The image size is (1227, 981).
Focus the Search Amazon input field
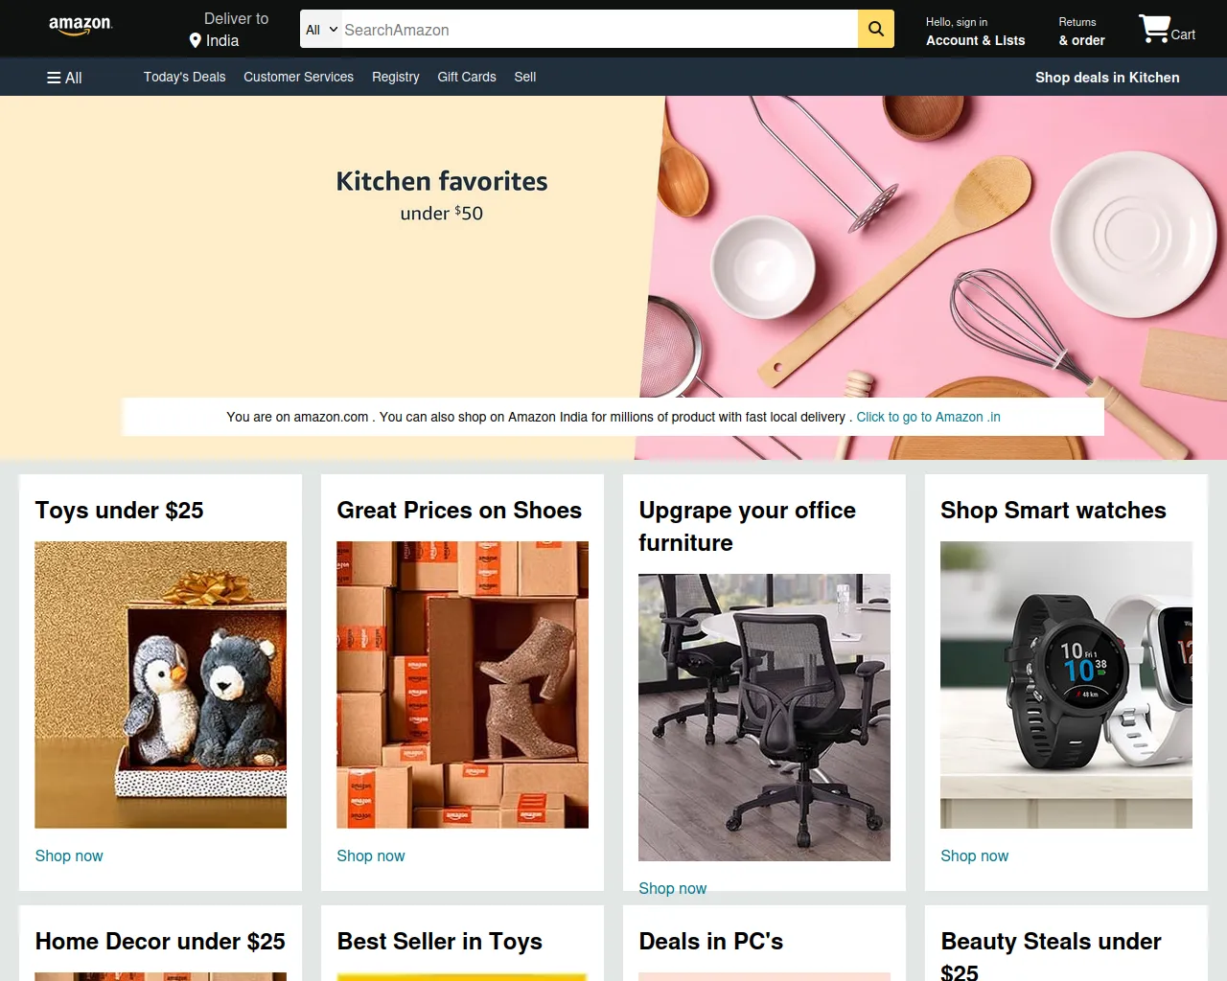(x=599, y=30)
